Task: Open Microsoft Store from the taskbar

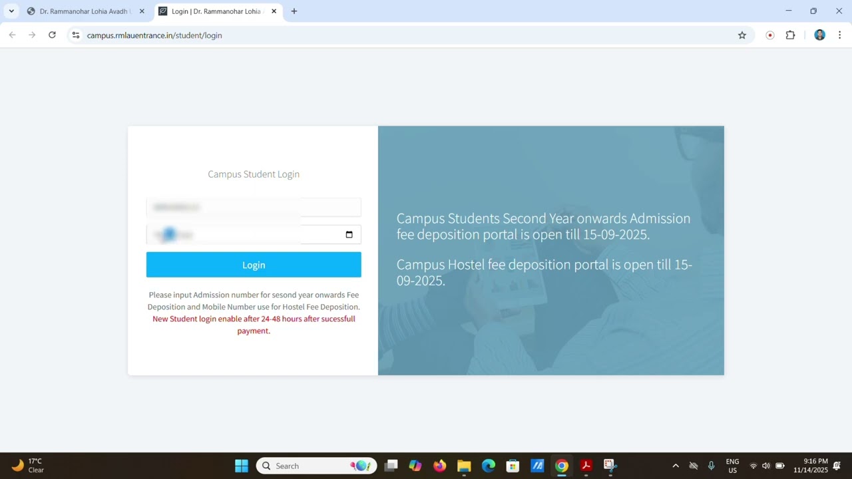Action: click(x=513, y=466)
